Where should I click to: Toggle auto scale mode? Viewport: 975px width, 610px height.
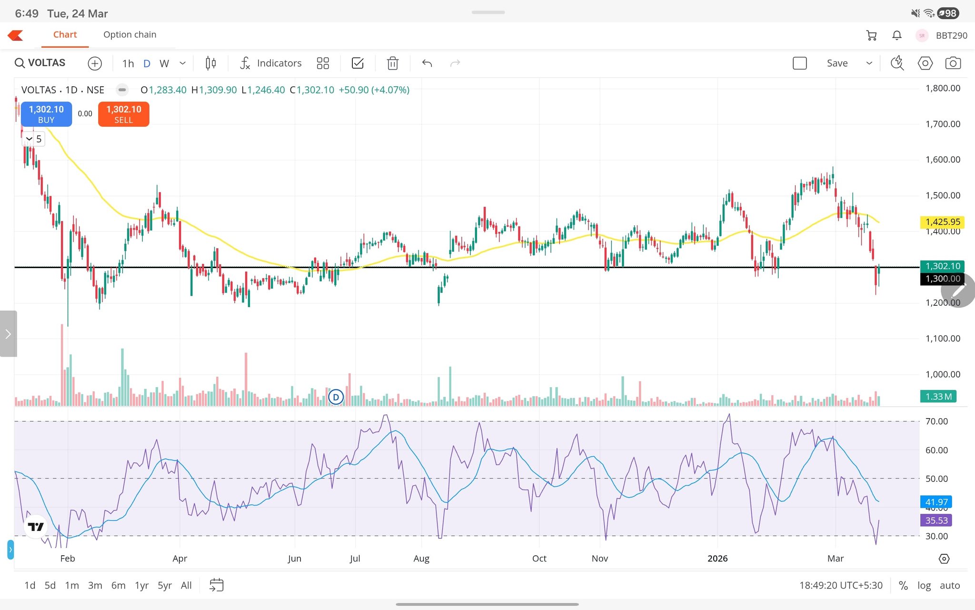point(949,585)
